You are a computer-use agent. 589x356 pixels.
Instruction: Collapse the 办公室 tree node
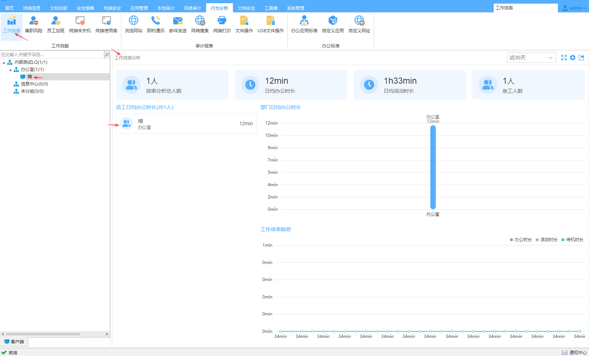(x=10, y=70)
